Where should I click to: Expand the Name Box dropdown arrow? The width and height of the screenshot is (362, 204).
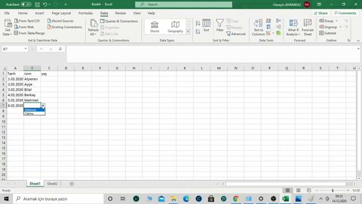[x=25, y=49]
